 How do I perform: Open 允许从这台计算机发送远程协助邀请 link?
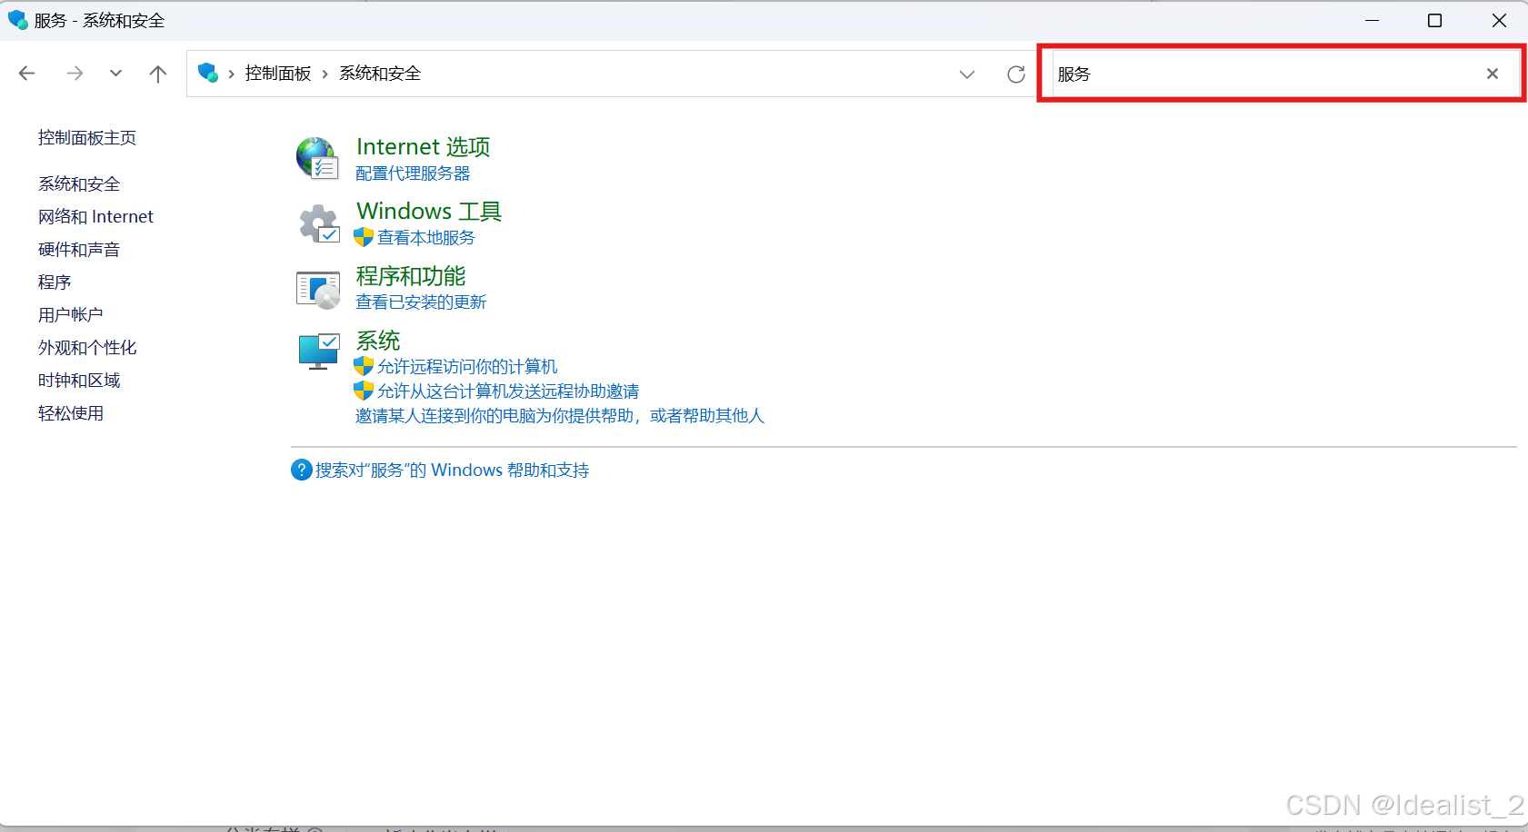click(x=508, y=391)
